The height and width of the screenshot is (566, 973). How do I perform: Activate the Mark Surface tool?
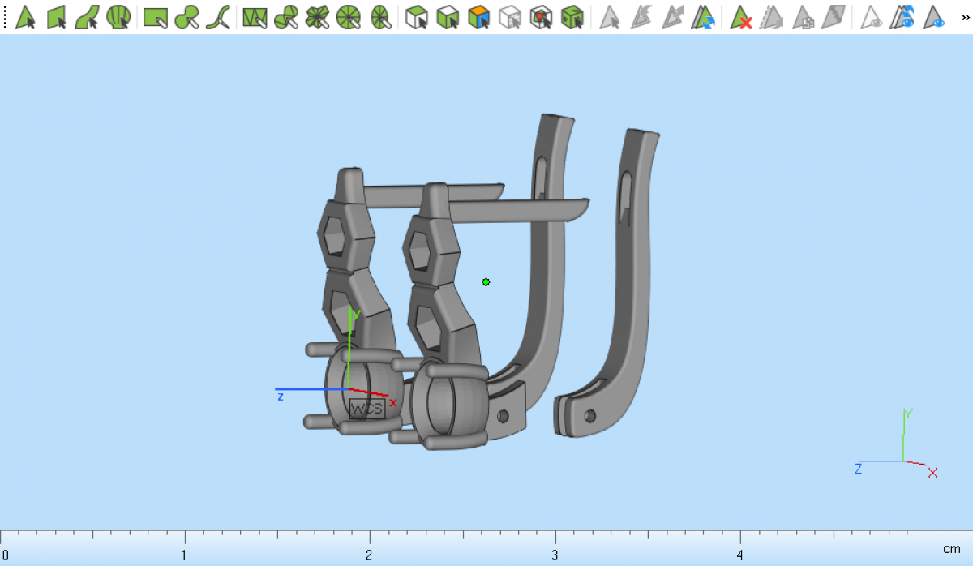[87, 17]
